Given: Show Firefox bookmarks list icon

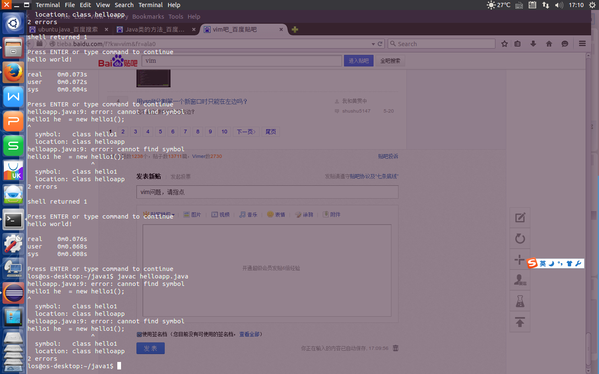Looking at the screenshot, I should pyautogui.click(x=517, y=44).
